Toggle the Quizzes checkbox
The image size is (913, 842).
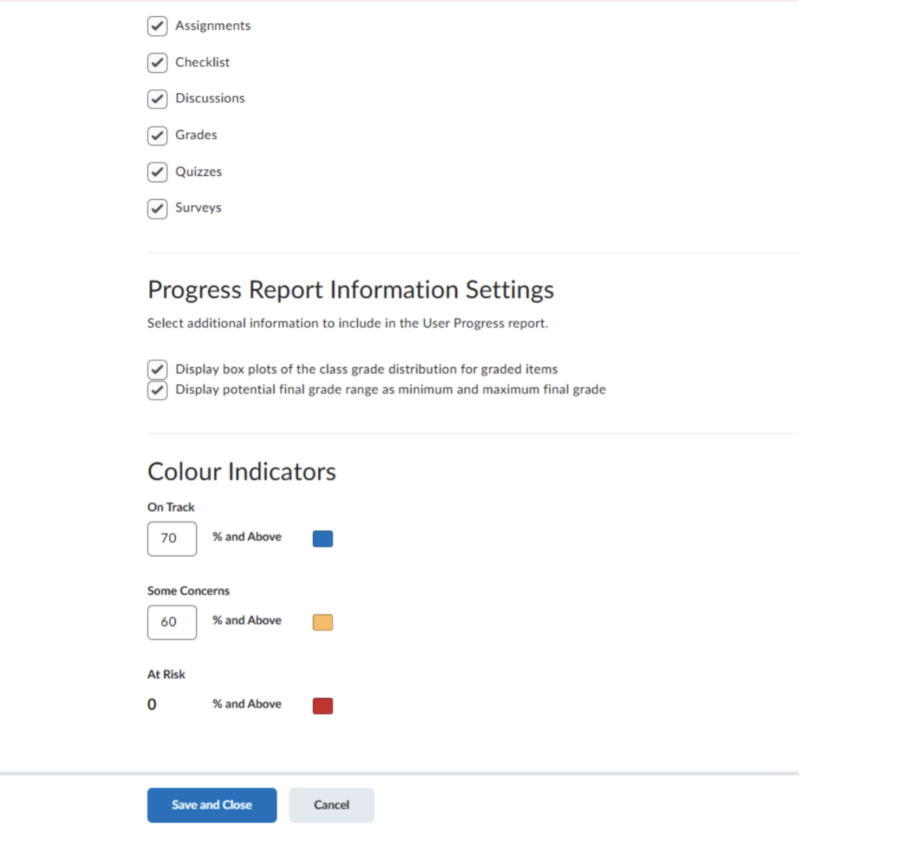click(157, 172)
